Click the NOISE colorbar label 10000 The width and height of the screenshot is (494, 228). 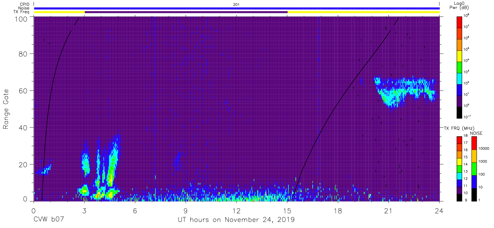pyautogui.click(x=484, y=148)
